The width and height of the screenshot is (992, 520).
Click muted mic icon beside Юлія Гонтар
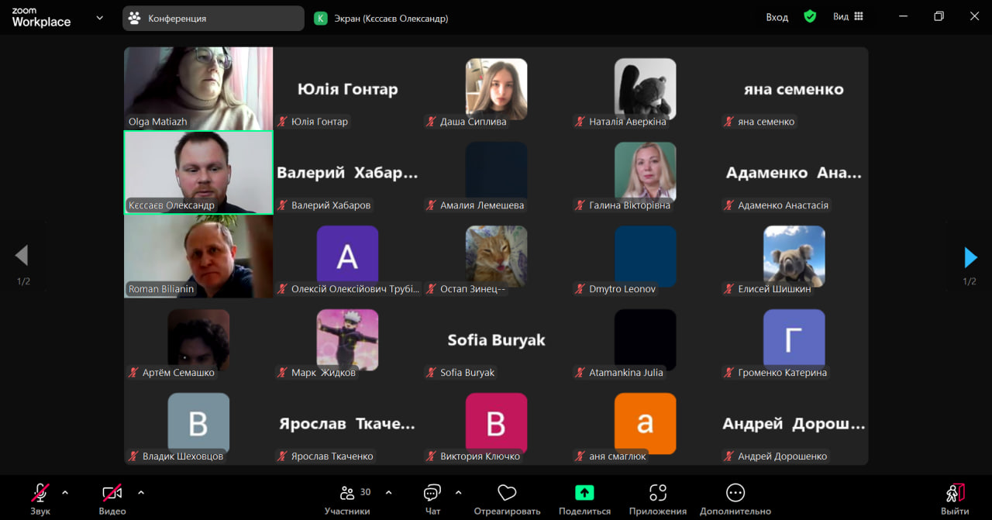(x=283, y=122)
